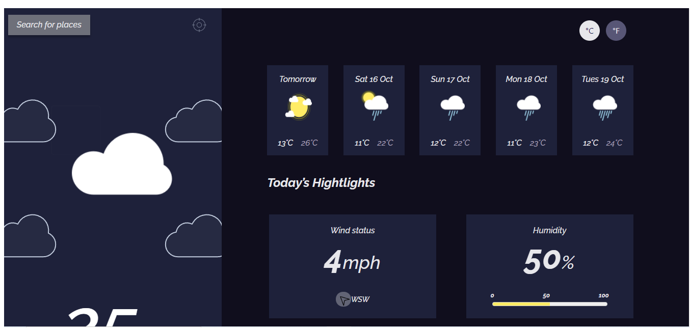Select the Tomorrow forecast card title
Screen dimensions: 690x329
tap(298, 79)
